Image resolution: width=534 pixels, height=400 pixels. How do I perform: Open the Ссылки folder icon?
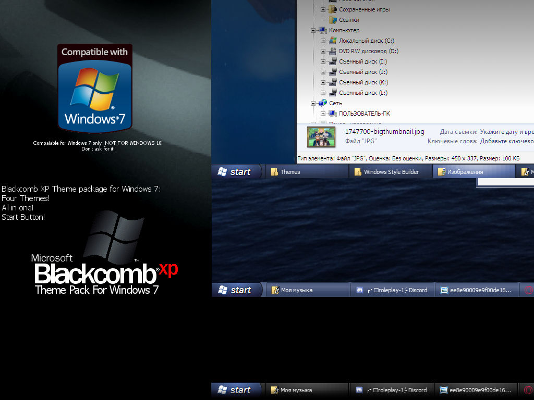(332, 20)
